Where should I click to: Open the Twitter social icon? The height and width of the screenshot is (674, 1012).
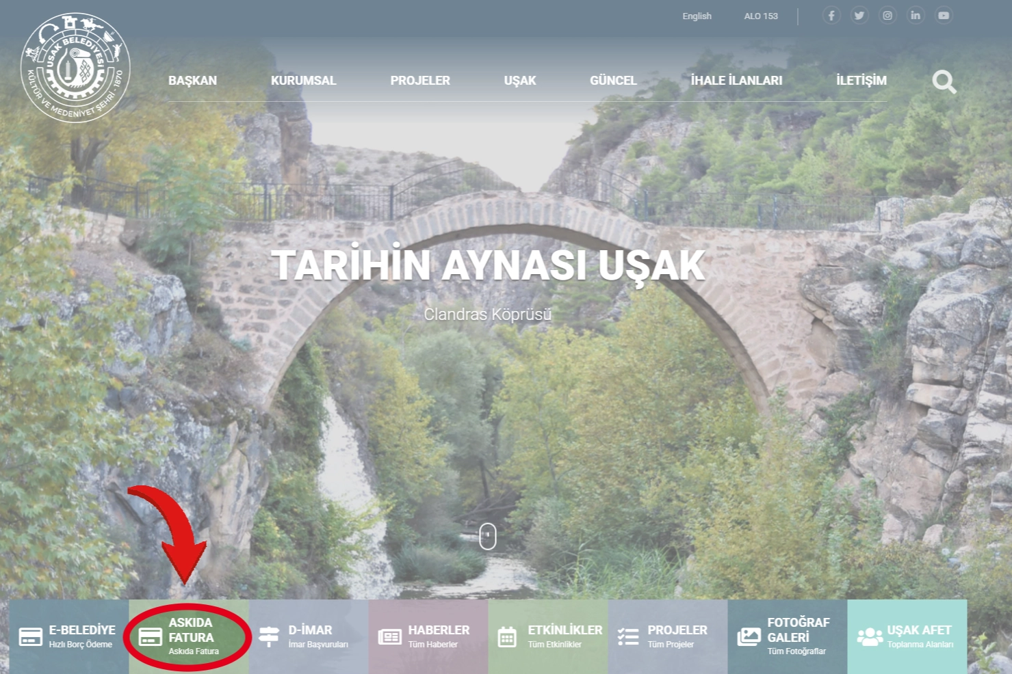coord(859,16)
